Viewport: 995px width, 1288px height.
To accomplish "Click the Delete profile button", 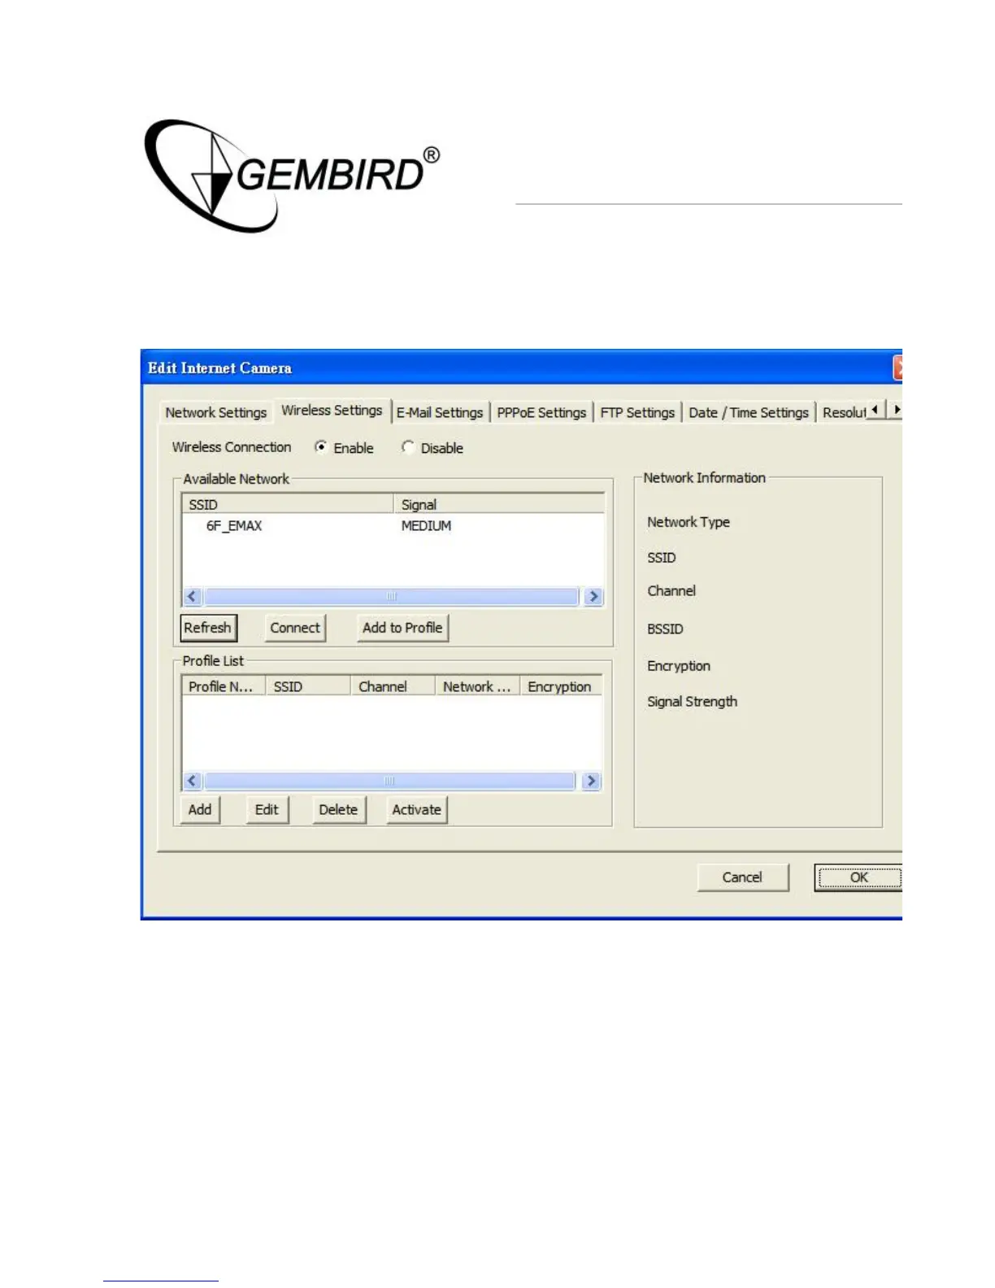I will click(x=338, y=810).
